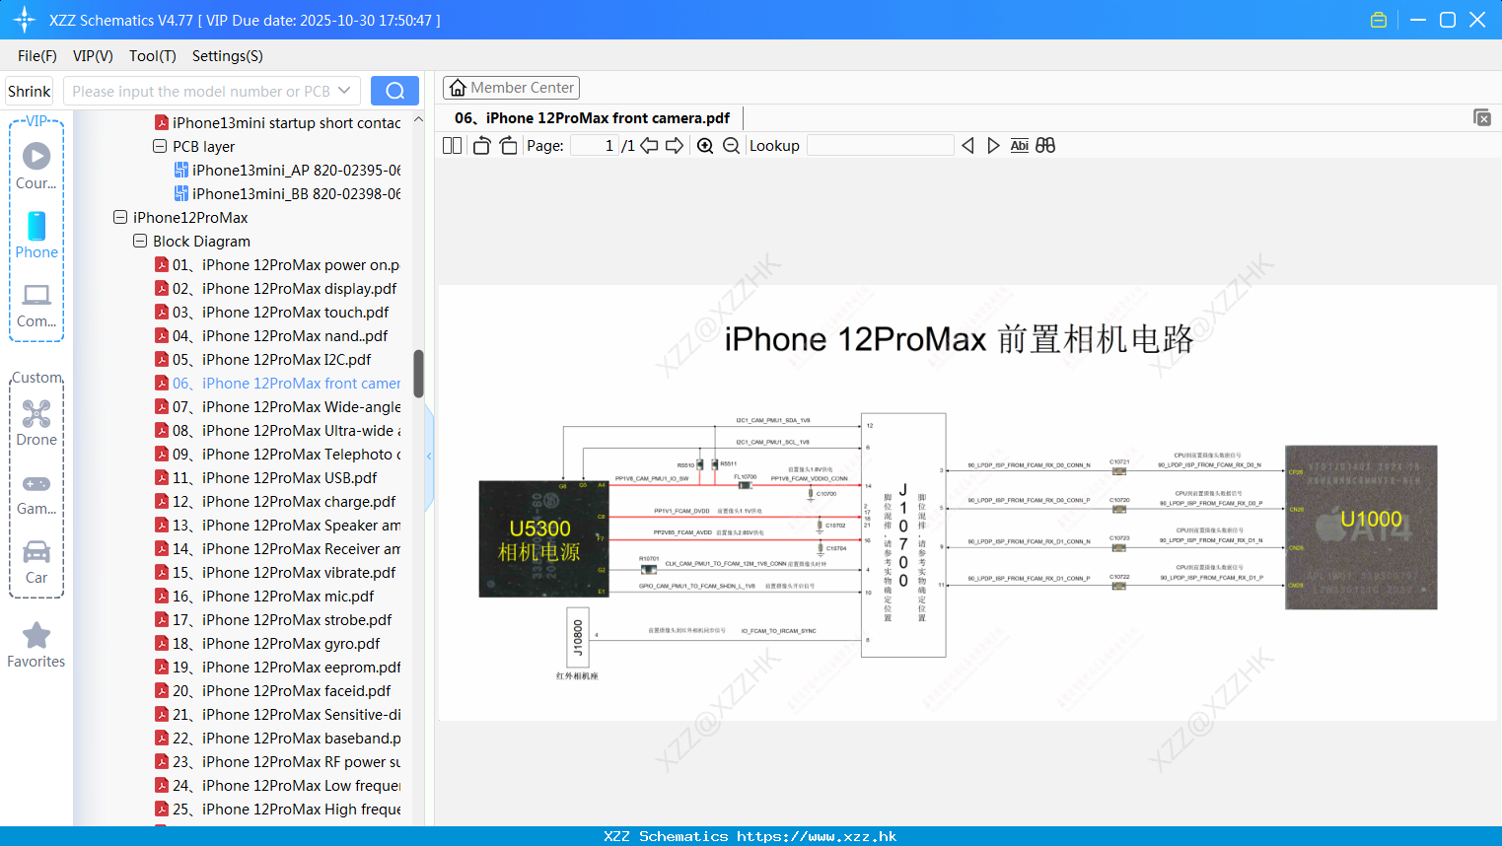The height and width of the screenshot is (846, 1502).
Task: Open the Car category
Action: click(x=36, y=562)
